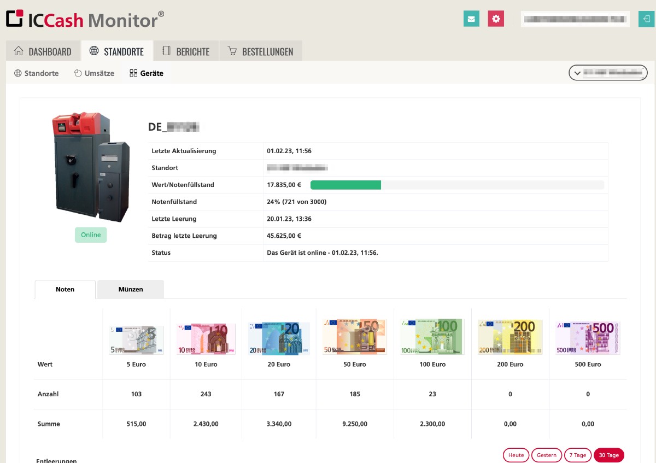Open the Geräte sub-navigation link

click(147, 73)
